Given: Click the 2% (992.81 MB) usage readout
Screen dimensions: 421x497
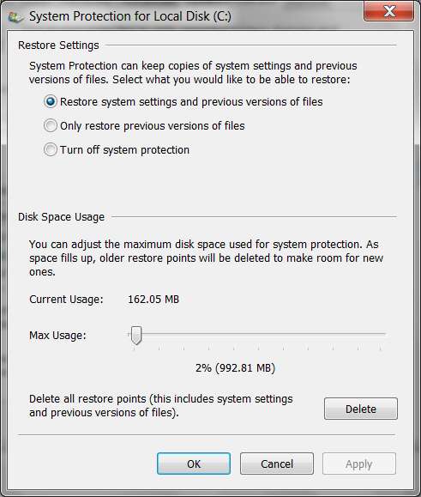Looking at the screenshot, I should pos(235,368).
